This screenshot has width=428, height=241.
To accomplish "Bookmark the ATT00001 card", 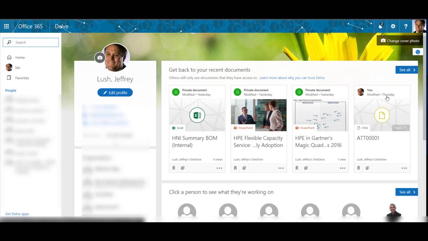I will (358, 168).
